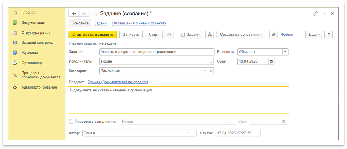
Task: Expand the Автор dropdown arrow
Action: pyautogui.click(x=188, y=133)
